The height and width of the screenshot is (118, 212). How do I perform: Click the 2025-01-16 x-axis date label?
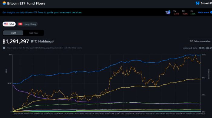coord(130,113)
